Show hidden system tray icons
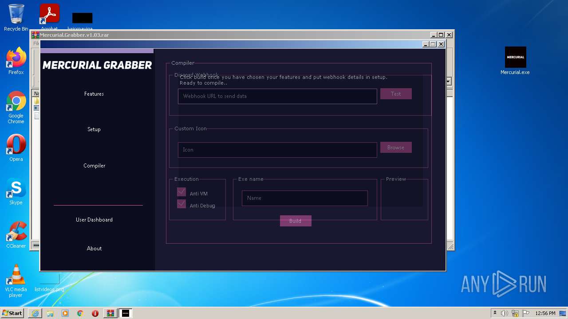Viewport: 568px width, 319px height. click(x=495, y=313)
